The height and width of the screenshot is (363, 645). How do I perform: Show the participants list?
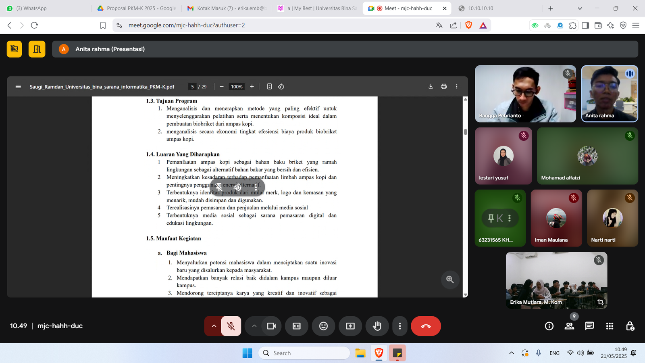click(x=569, y=326)
